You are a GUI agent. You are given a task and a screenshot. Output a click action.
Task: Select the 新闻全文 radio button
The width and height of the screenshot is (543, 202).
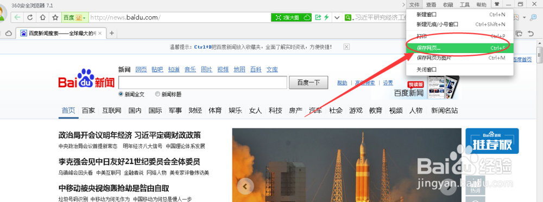click(121, 94)
